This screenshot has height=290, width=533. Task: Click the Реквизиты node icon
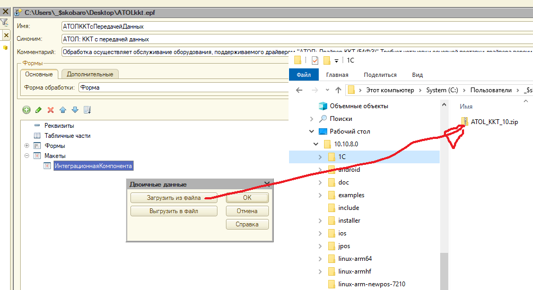37,126
